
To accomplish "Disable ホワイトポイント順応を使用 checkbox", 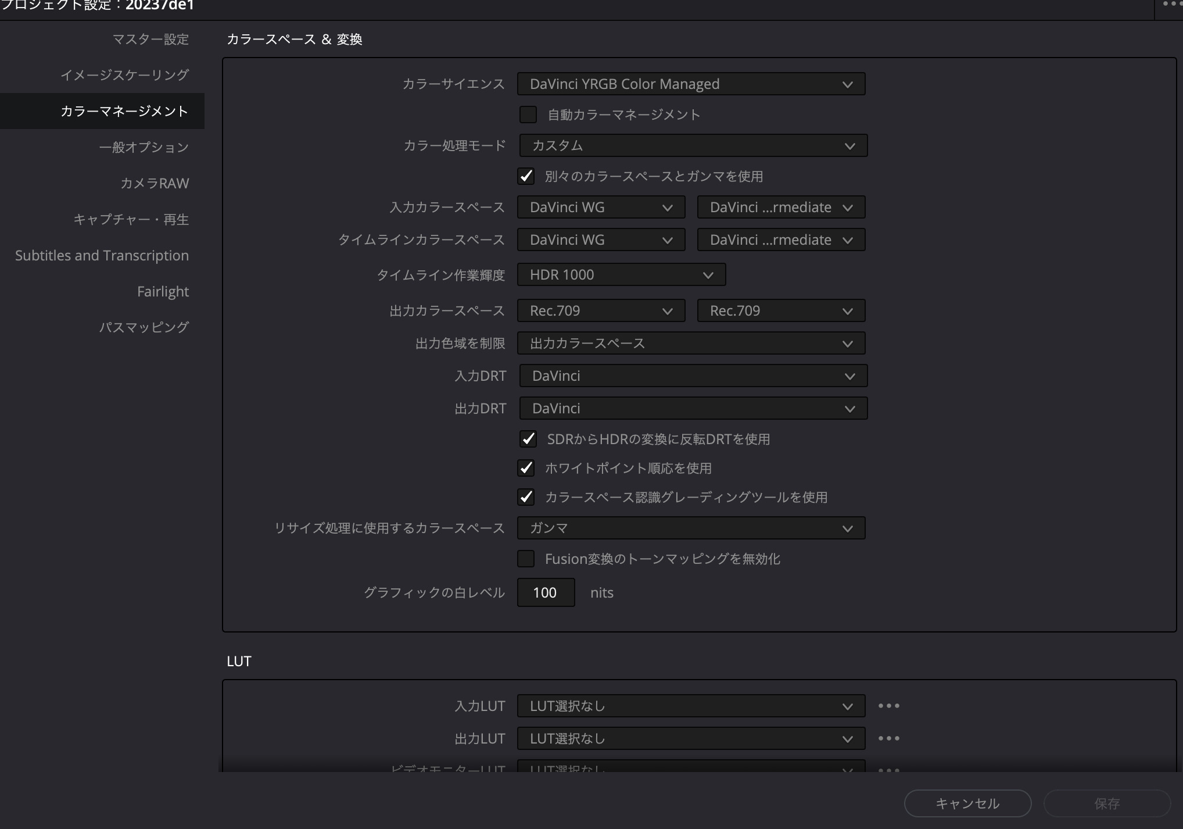I will tap(526, 468).
